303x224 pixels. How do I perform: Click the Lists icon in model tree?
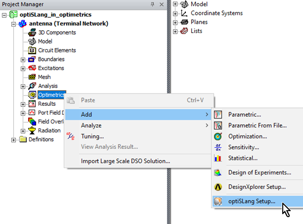pyautogui.click(x=184, y=31)
